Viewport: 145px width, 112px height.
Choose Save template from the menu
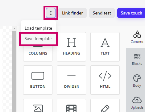[x=38, y=39]
